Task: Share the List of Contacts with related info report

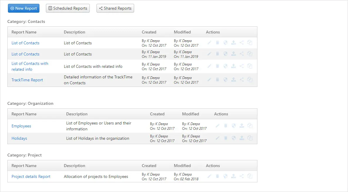Action: 242,66
